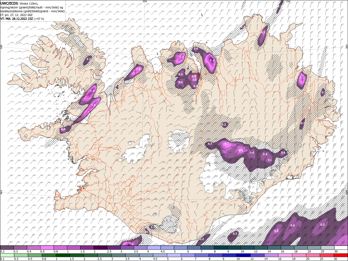
Task: Click the 2.2 snowfall value on the map
Action: pyautogui.click(x=212, y=60)
